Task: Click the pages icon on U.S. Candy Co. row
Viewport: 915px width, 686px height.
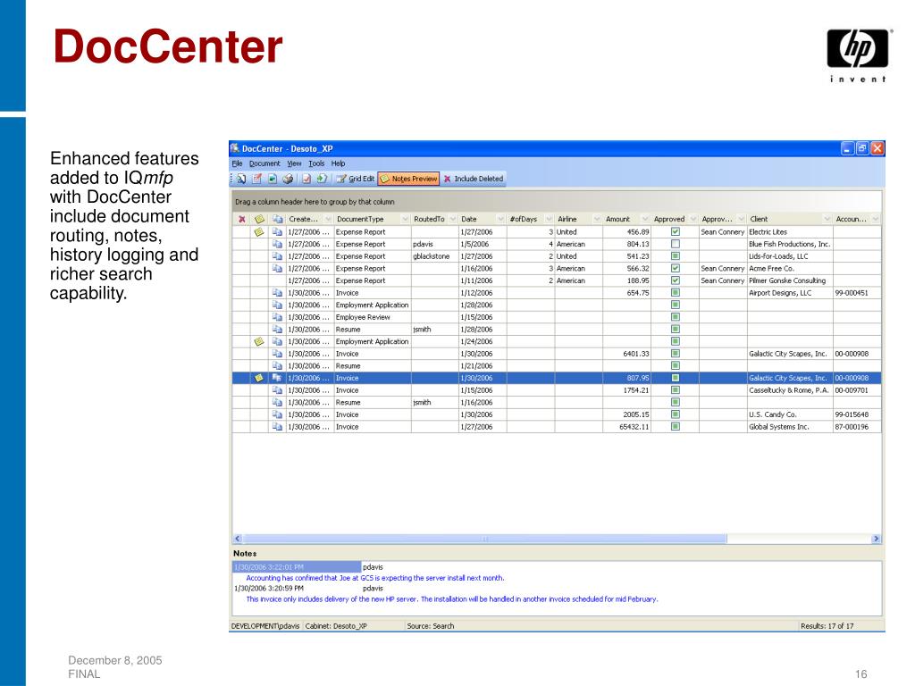Action: click(277, 414)
